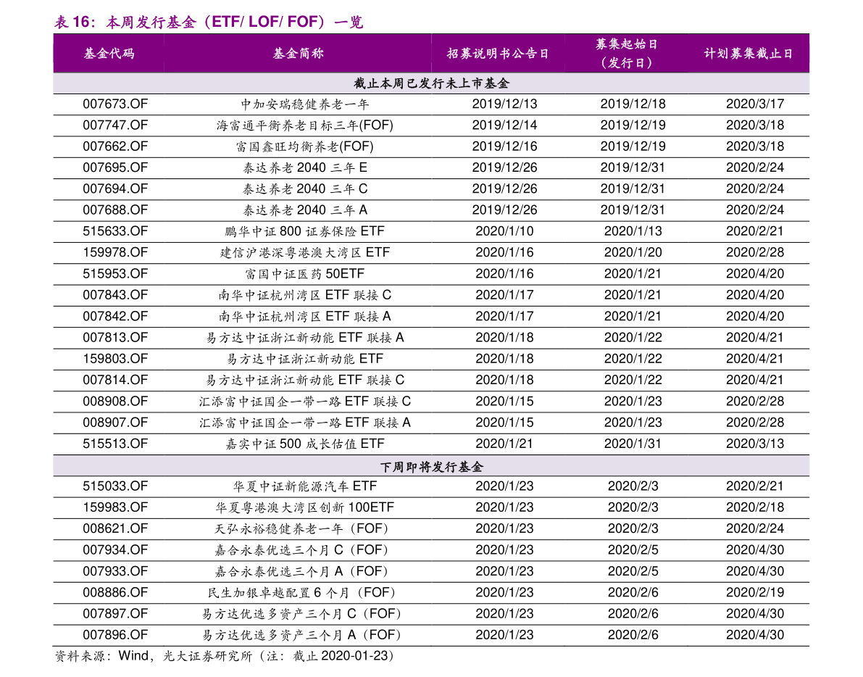Select the 截止本周已发行未上市基金 section row

point(431,83)
